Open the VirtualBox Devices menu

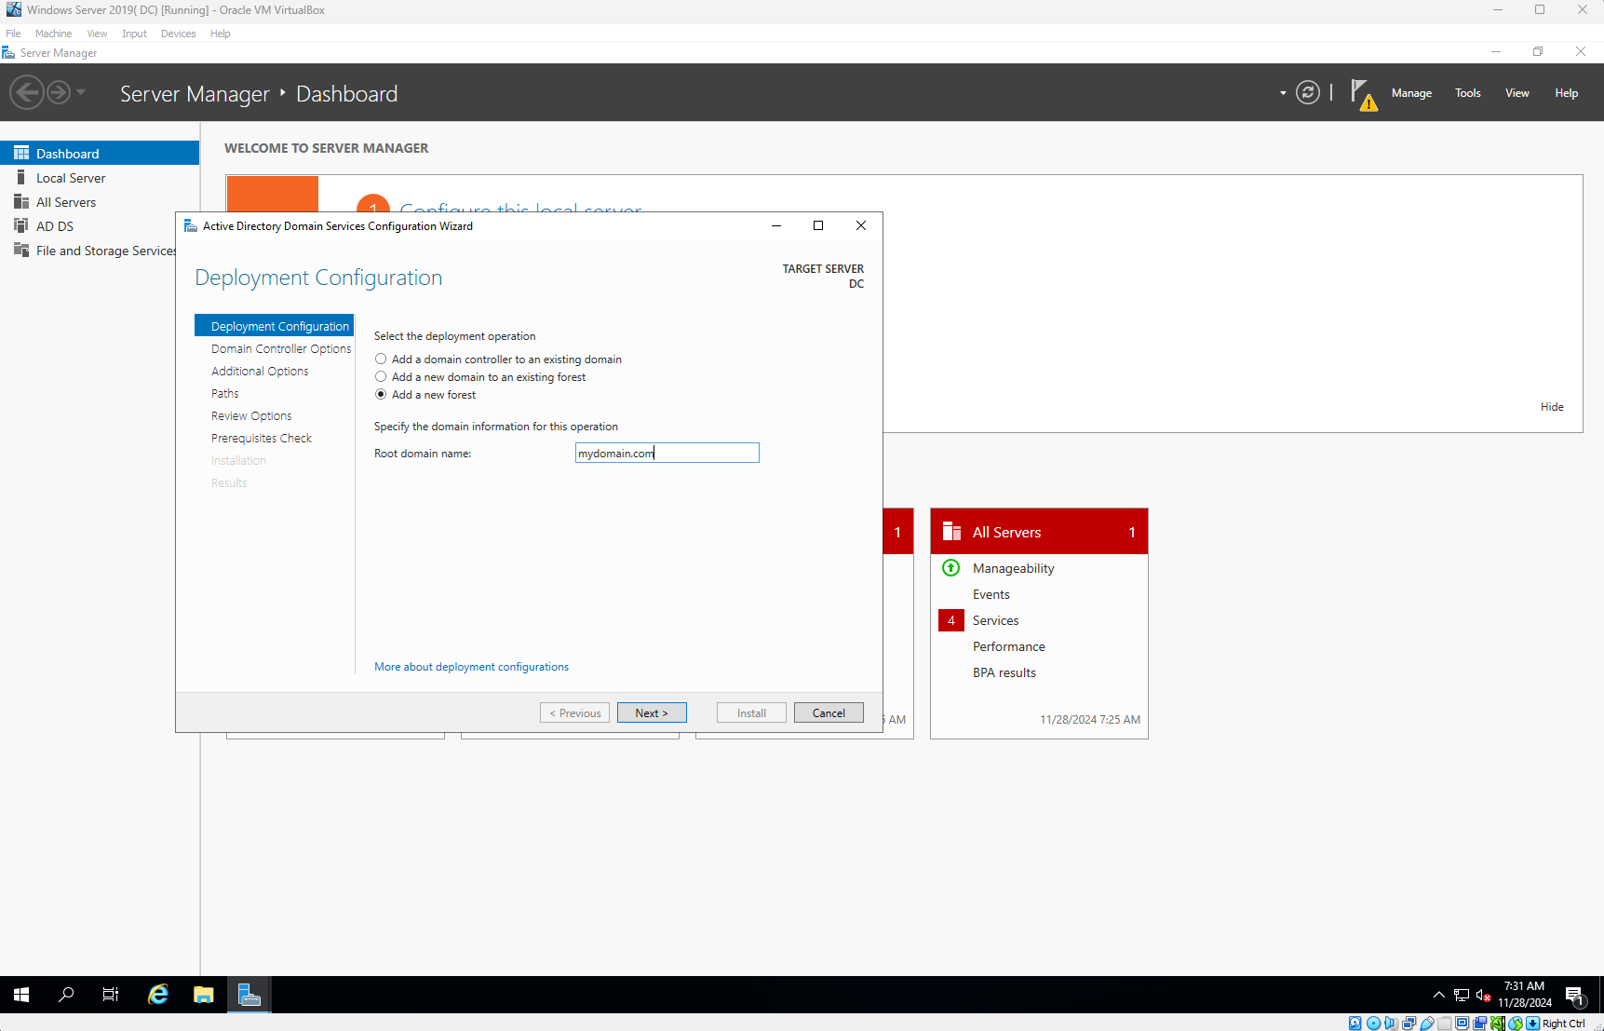[x=178, y=34]
